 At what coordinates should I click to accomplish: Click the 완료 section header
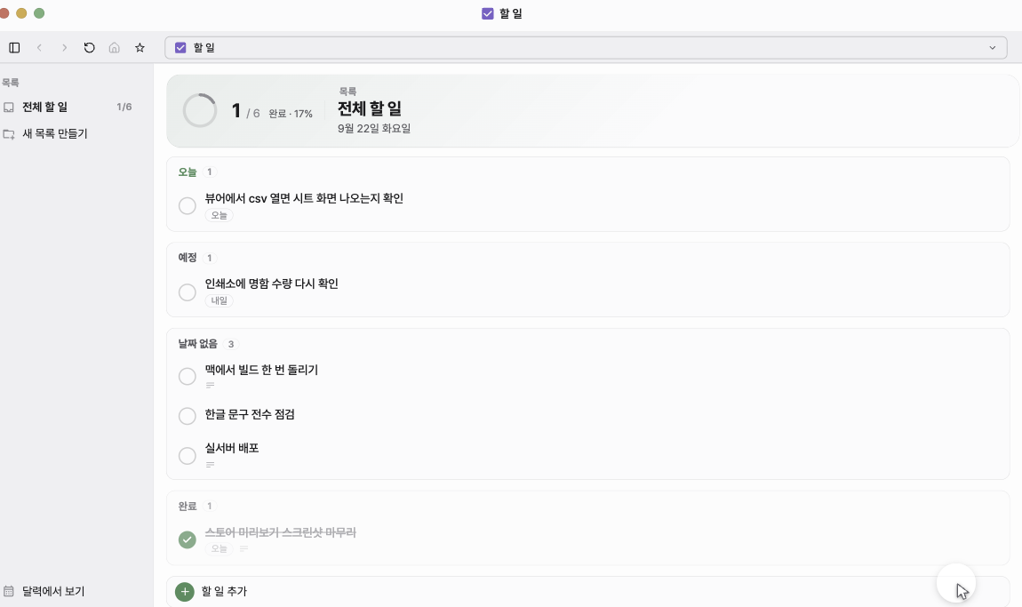(x=187, y=506)
